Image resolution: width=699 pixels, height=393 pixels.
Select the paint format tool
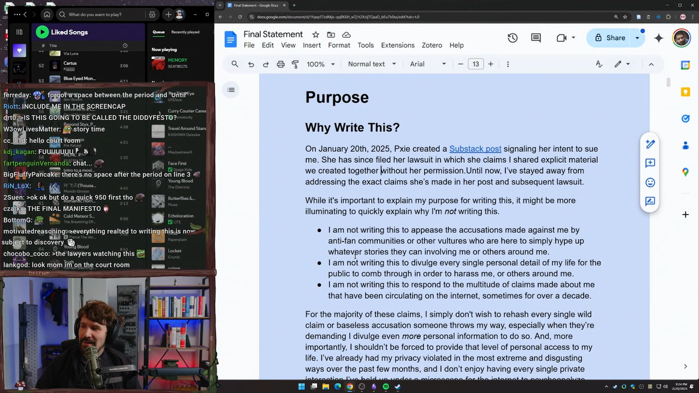coord(295,64)
